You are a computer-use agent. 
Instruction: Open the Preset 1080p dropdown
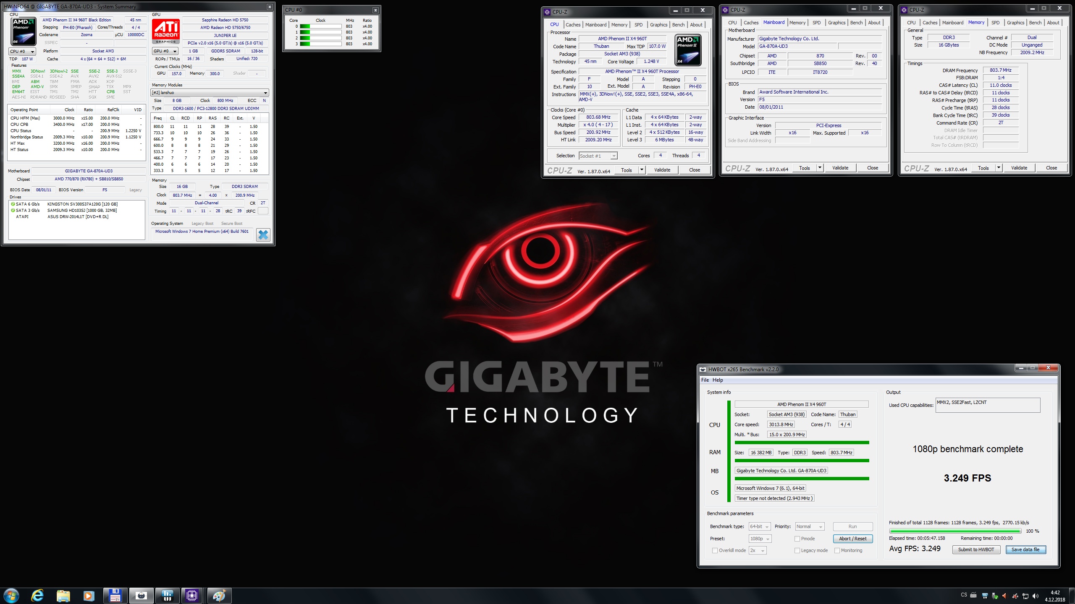coord(760,539)
